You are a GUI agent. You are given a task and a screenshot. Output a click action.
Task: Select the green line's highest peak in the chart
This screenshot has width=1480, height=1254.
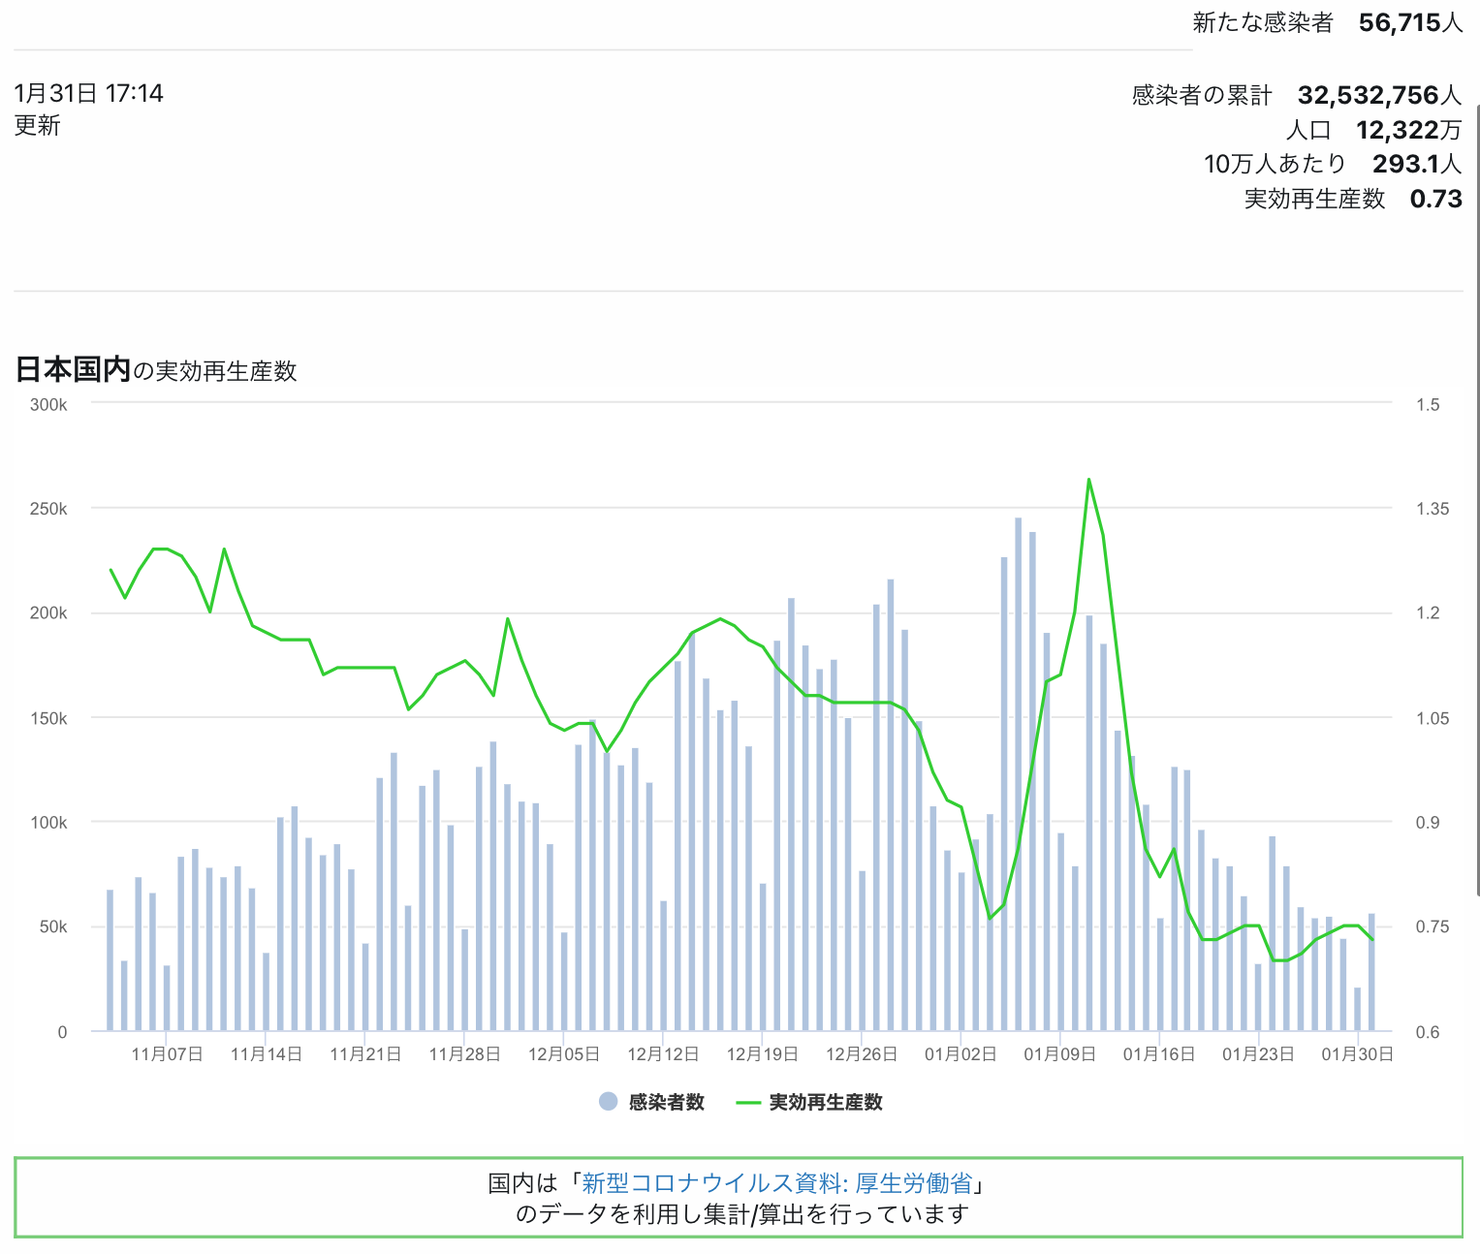pyautogui.click(x=1088, y=479)
